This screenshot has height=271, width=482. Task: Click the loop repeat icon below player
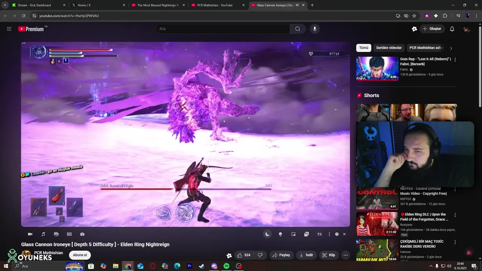319,234
